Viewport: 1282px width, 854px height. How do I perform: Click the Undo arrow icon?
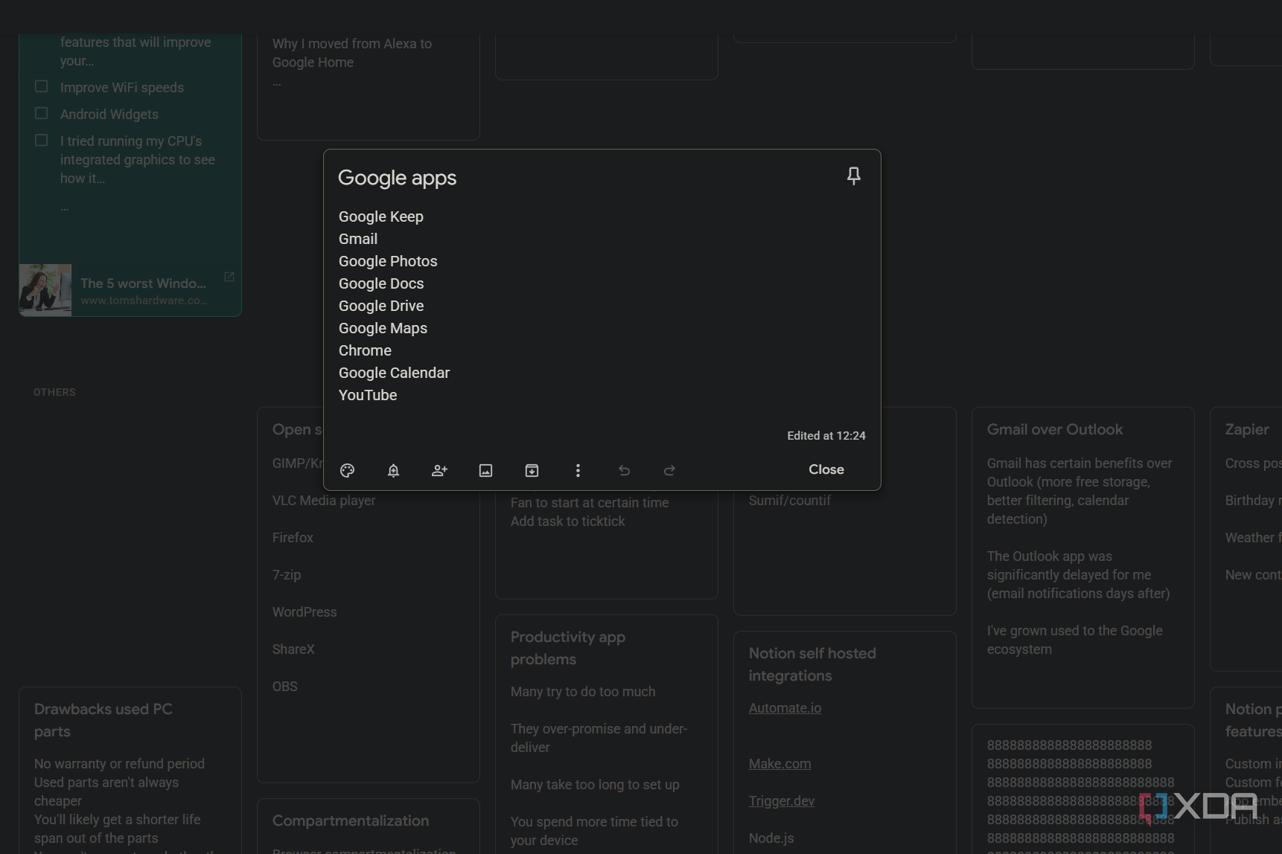tap(624, 470)
